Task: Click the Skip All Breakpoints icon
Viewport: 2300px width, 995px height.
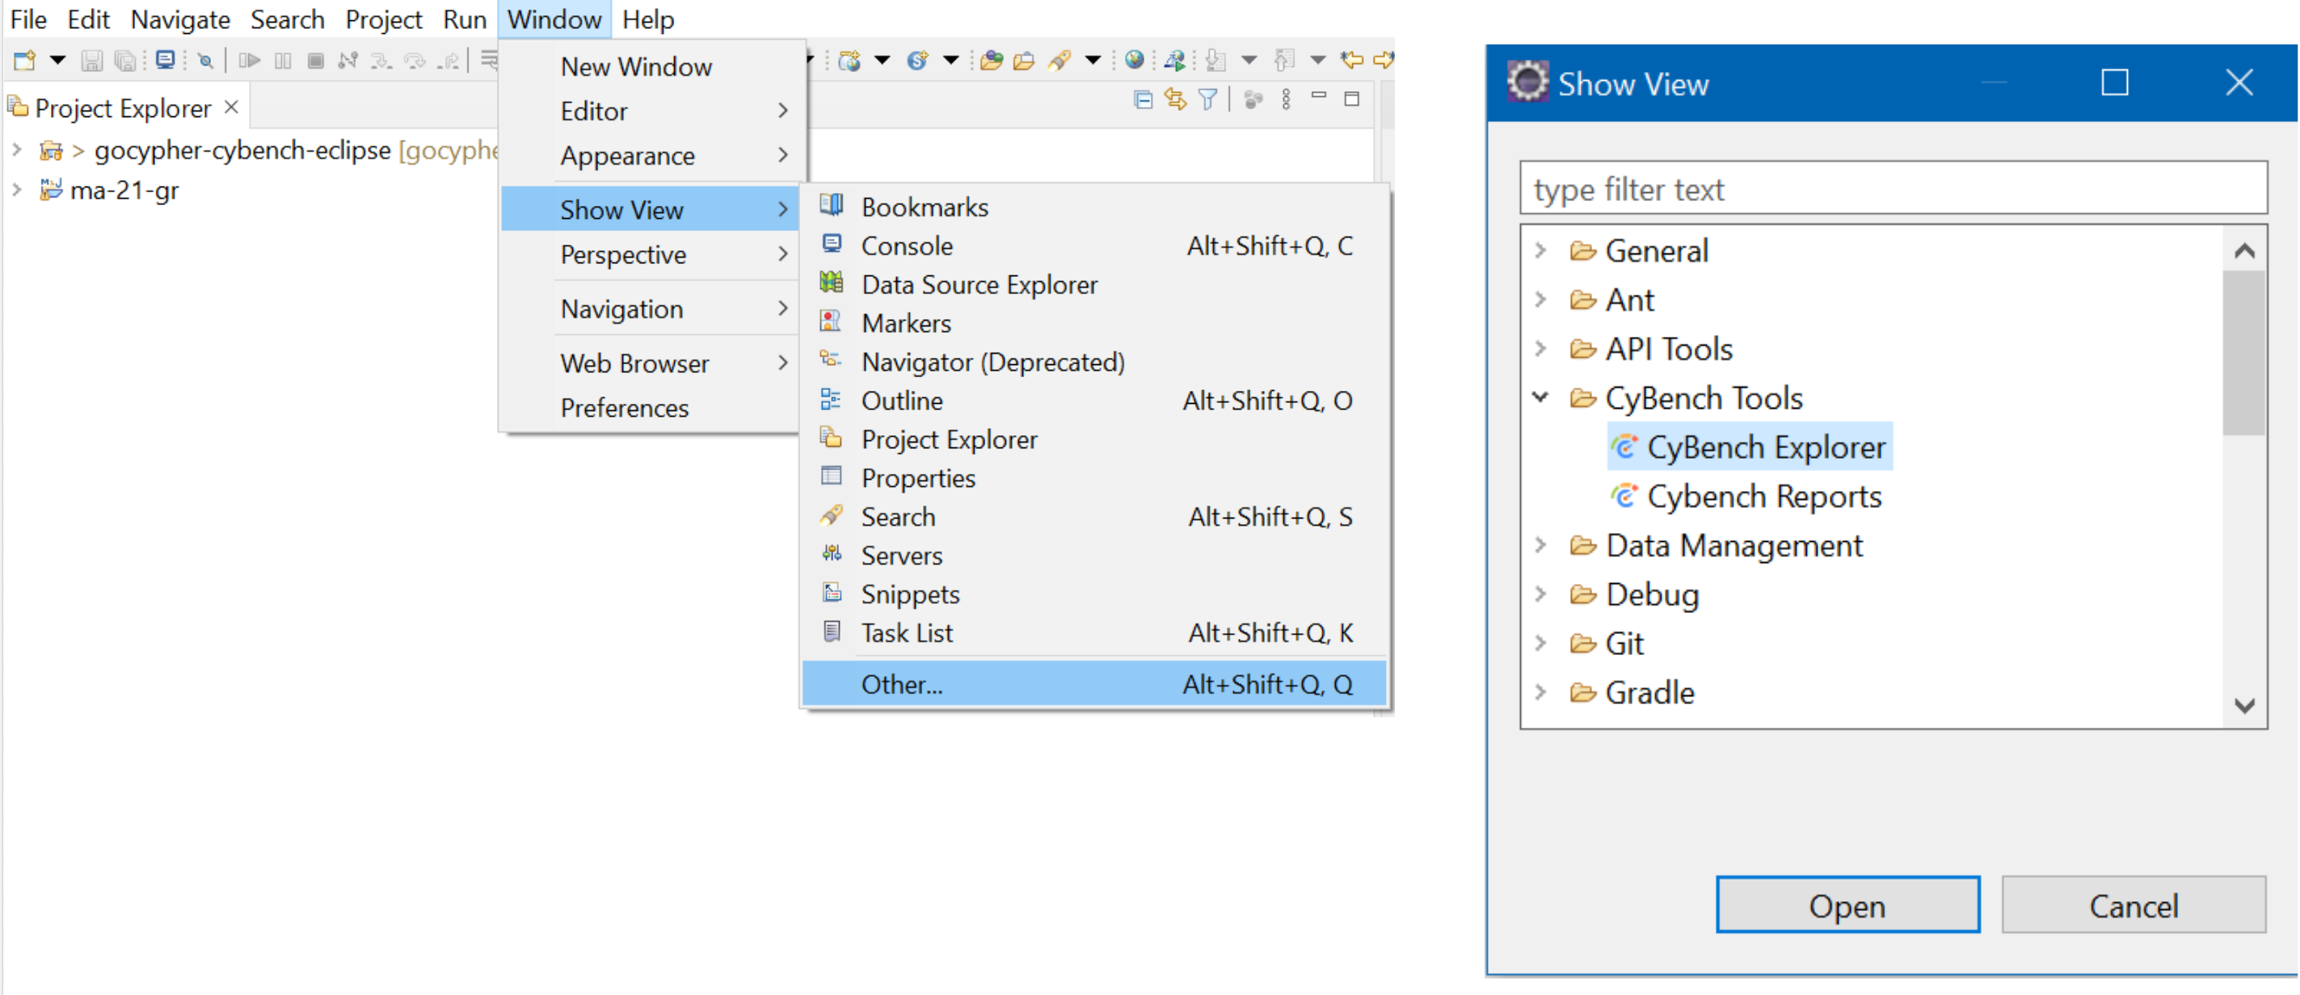Action: point(205,61)
